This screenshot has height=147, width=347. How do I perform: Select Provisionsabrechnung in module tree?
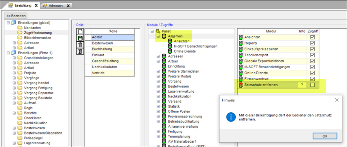(185, 116)
